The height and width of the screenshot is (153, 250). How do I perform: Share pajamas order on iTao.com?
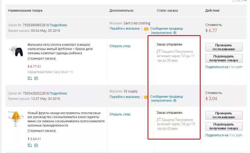tap(224, 67)
